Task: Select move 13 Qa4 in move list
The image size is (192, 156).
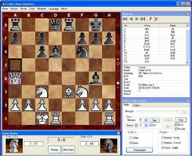Action: coord(147,61)
